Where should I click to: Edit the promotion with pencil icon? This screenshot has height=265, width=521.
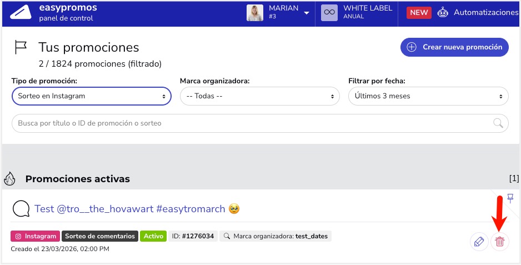[x=478, y=242]
